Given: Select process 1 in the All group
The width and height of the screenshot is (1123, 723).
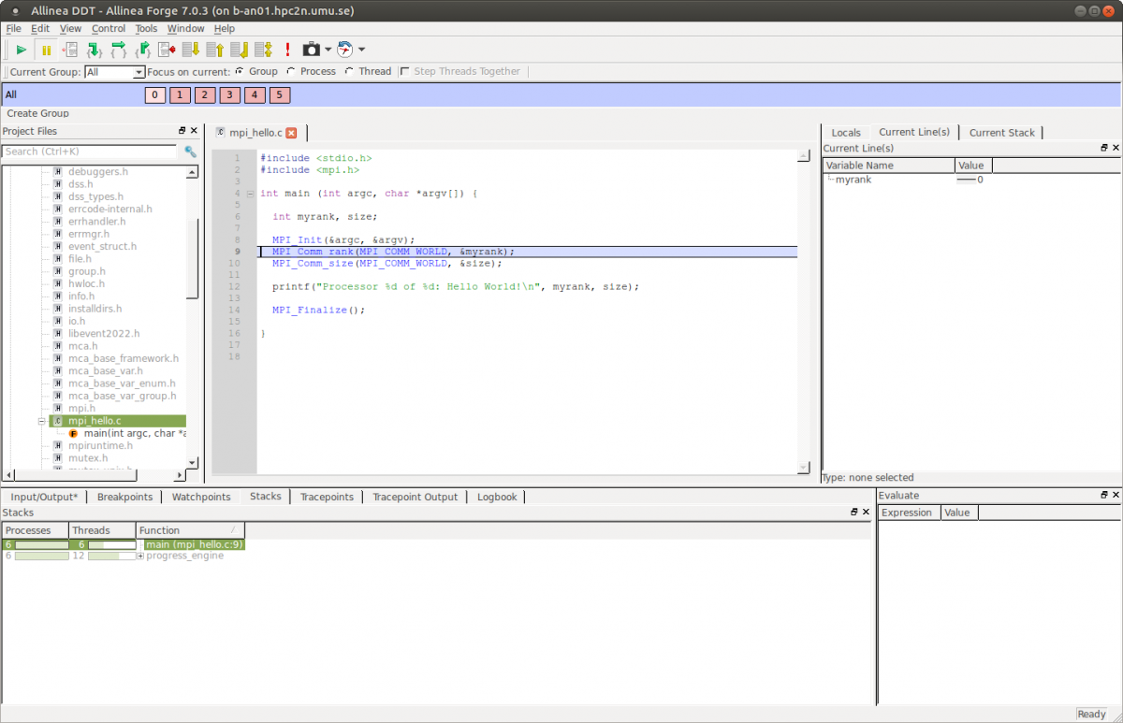Looking at the screenshot, I should [181, 94].
